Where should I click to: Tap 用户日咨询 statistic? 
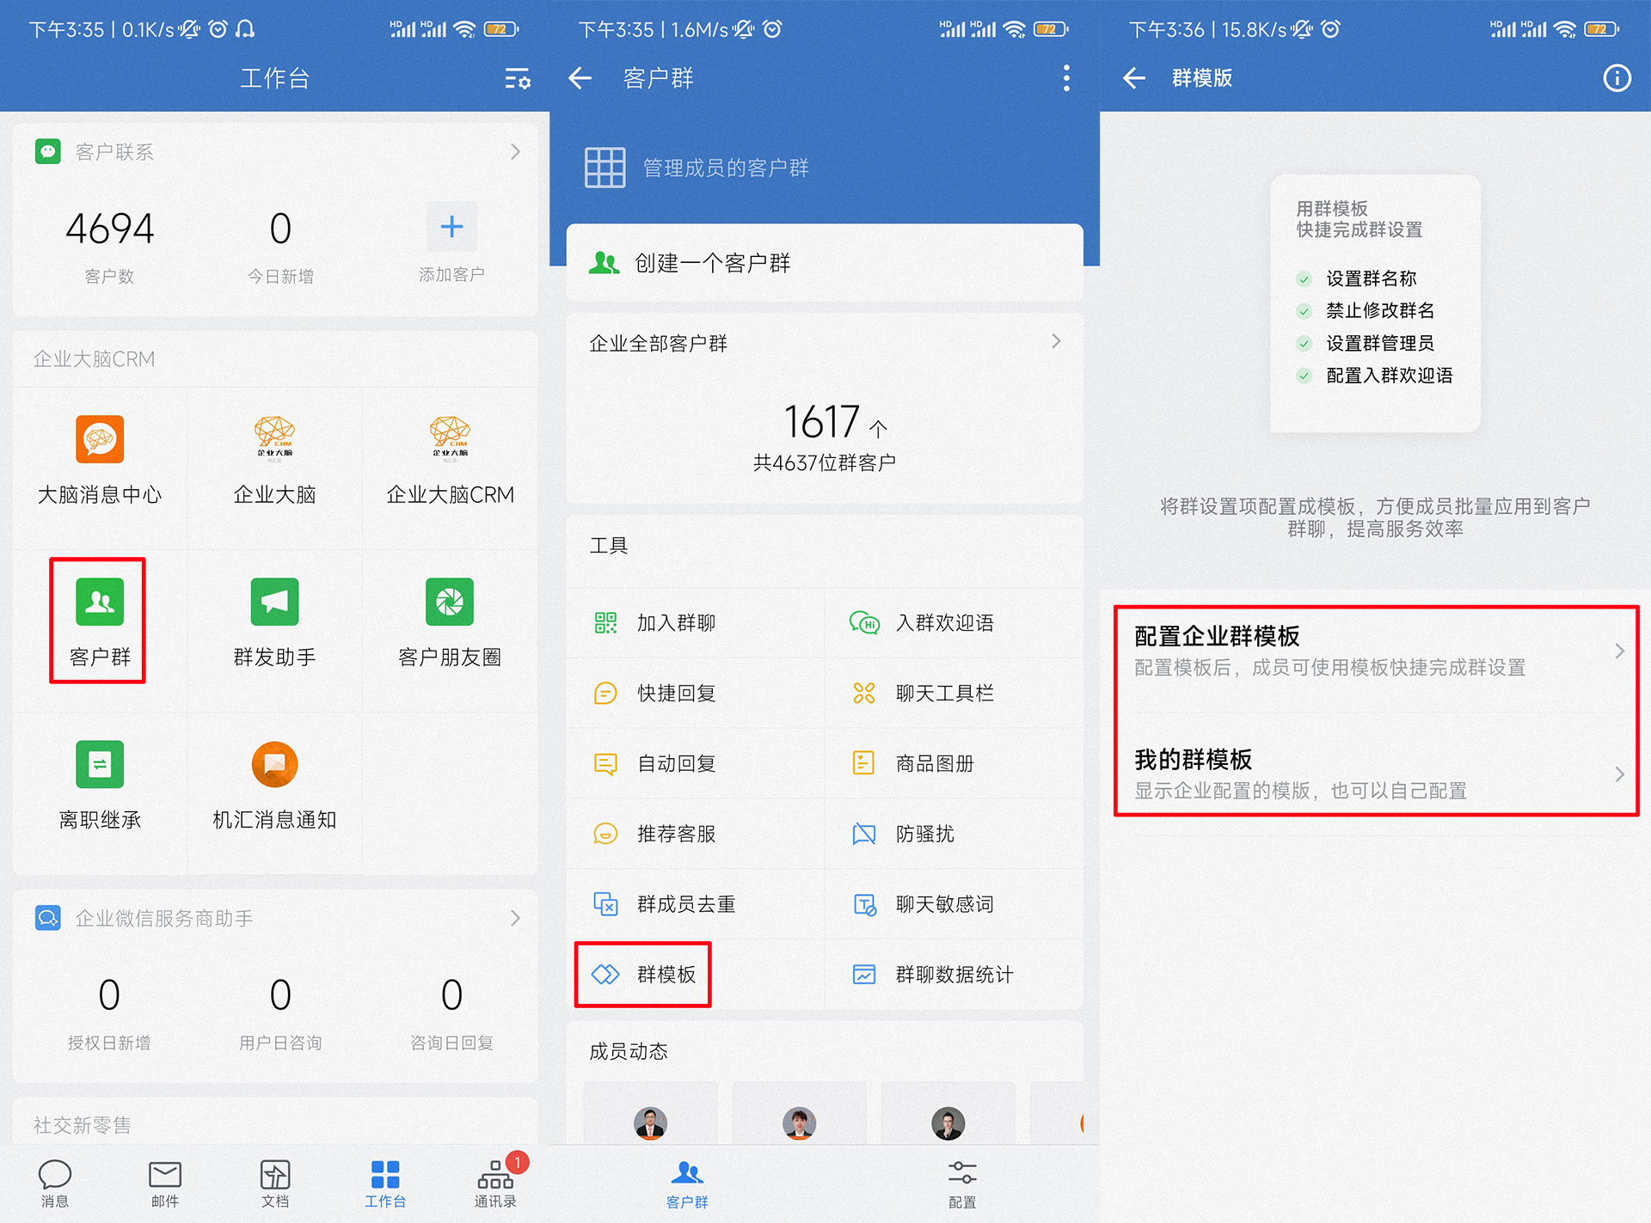tap(280, 1012)
